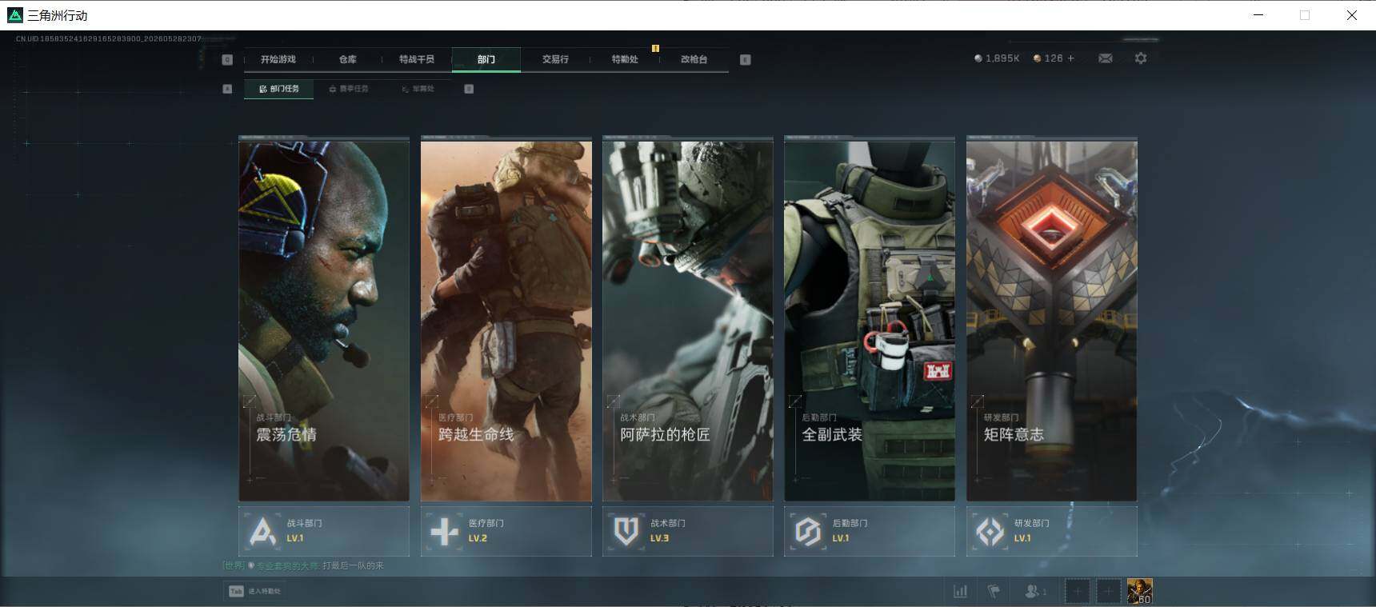Click the 研发部门 diamond emblem icon
This screenshot has height=607, width=1376.
tap(990, 531)
